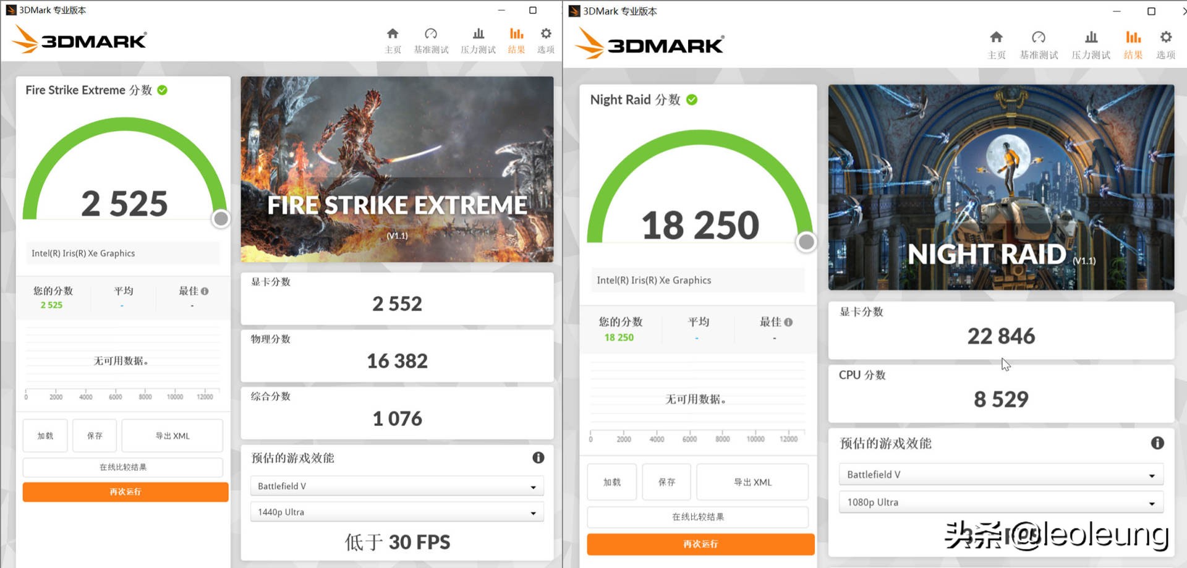This screenshot has height=568, width=1187.
Task: Click the 3DMark logo in the Night Raid window
Action: [x=649, y=44]
